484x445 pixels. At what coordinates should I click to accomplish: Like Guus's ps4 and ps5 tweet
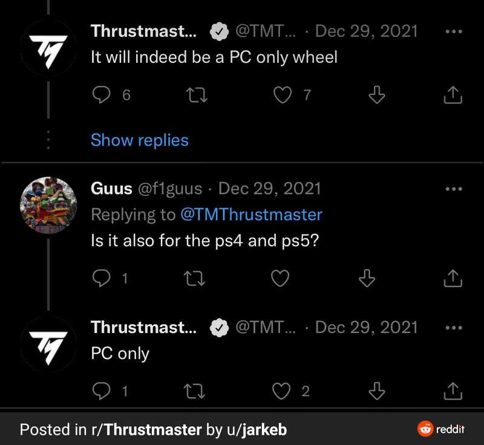tap(280, 278)
